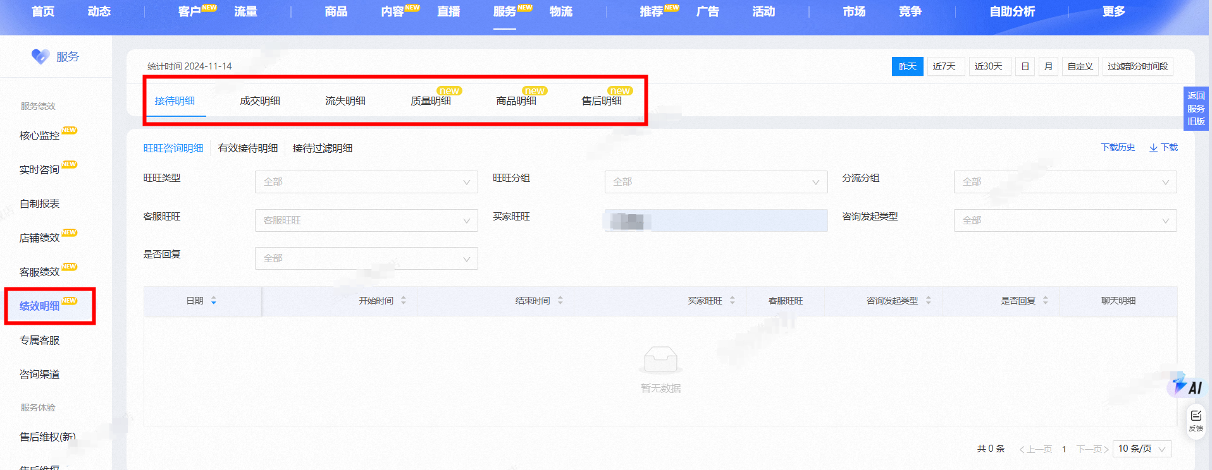Open 绩效明细 in sidebar
The height and width of the screenshot is (470, 1212).
coord(39,306)
